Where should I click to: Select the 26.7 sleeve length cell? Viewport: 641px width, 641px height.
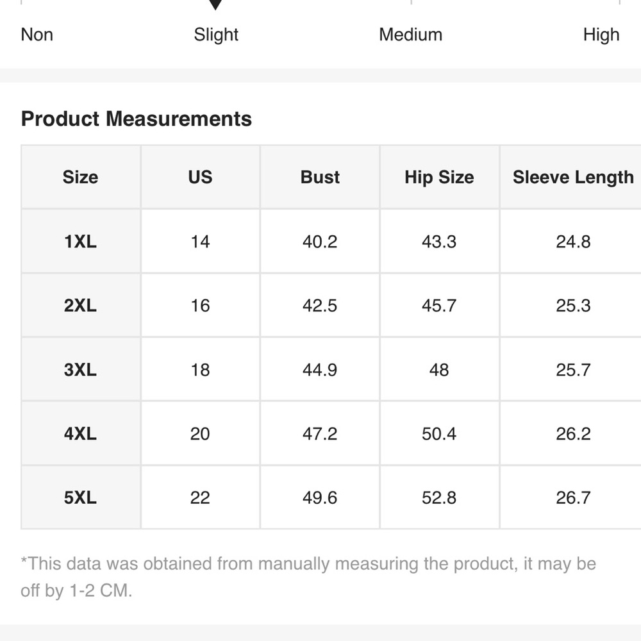click(x=573, y=498)
